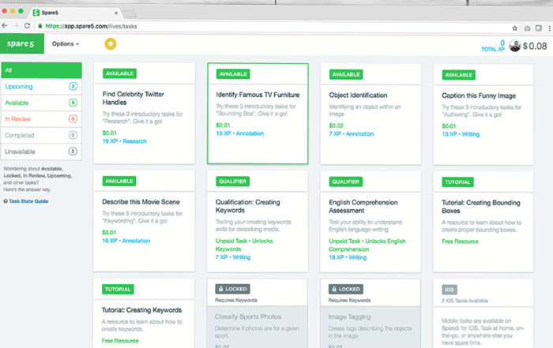Click AVAILABLE badge on Object Identification card
553x348 pixels.
click(346, 74)
